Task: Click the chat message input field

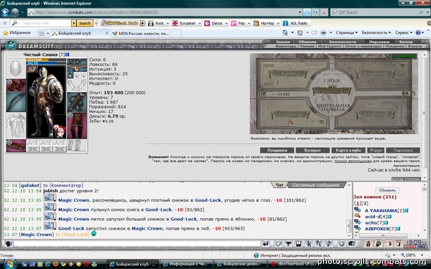Action: 136,243
